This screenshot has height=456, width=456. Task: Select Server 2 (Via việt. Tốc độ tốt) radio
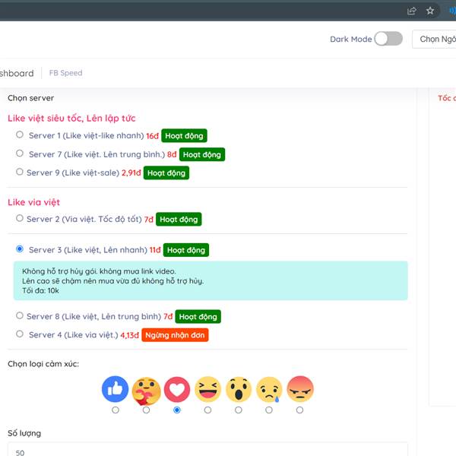coord(20,218)
